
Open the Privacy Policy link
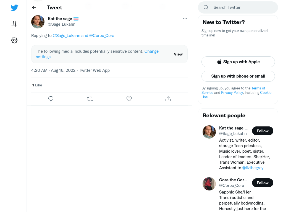(x=232, y=92)
